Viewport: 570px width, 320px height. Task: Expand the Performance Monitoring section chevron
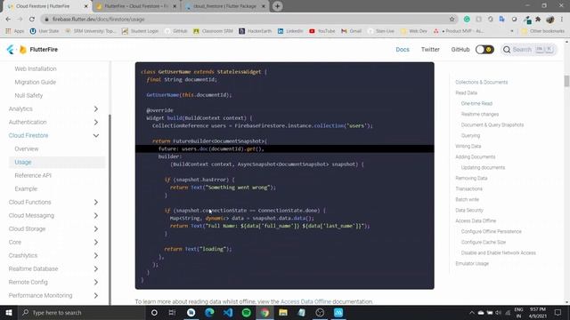click(x=96, y=295)
